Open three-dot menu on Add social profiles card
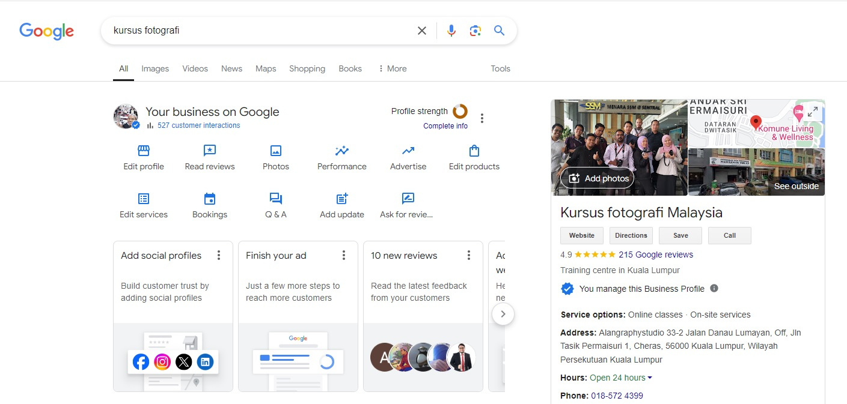Screen dimensions: 847x404 [219, 256]
